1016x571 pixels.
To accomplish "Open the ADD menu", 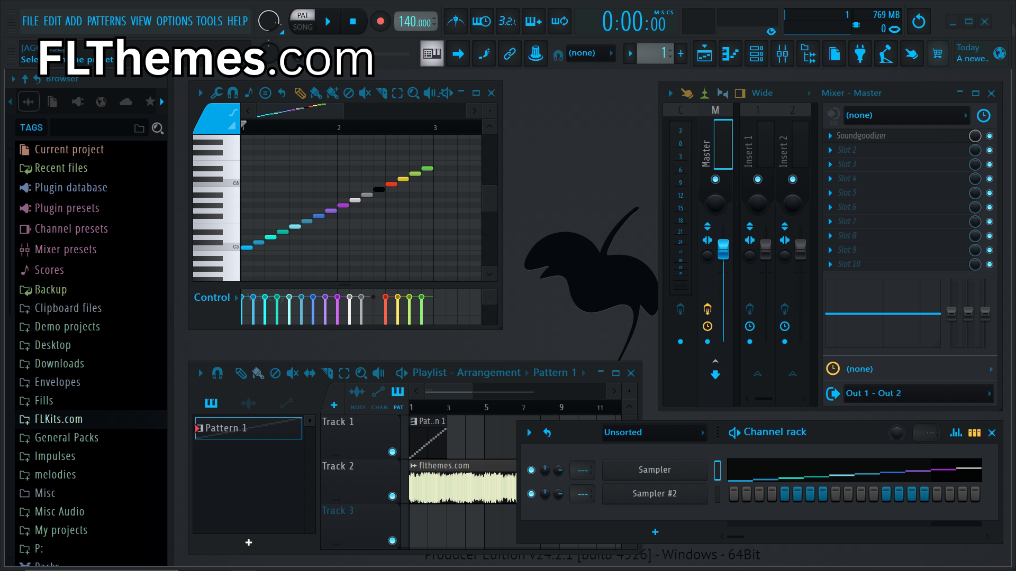I will [x=73, y=21].
